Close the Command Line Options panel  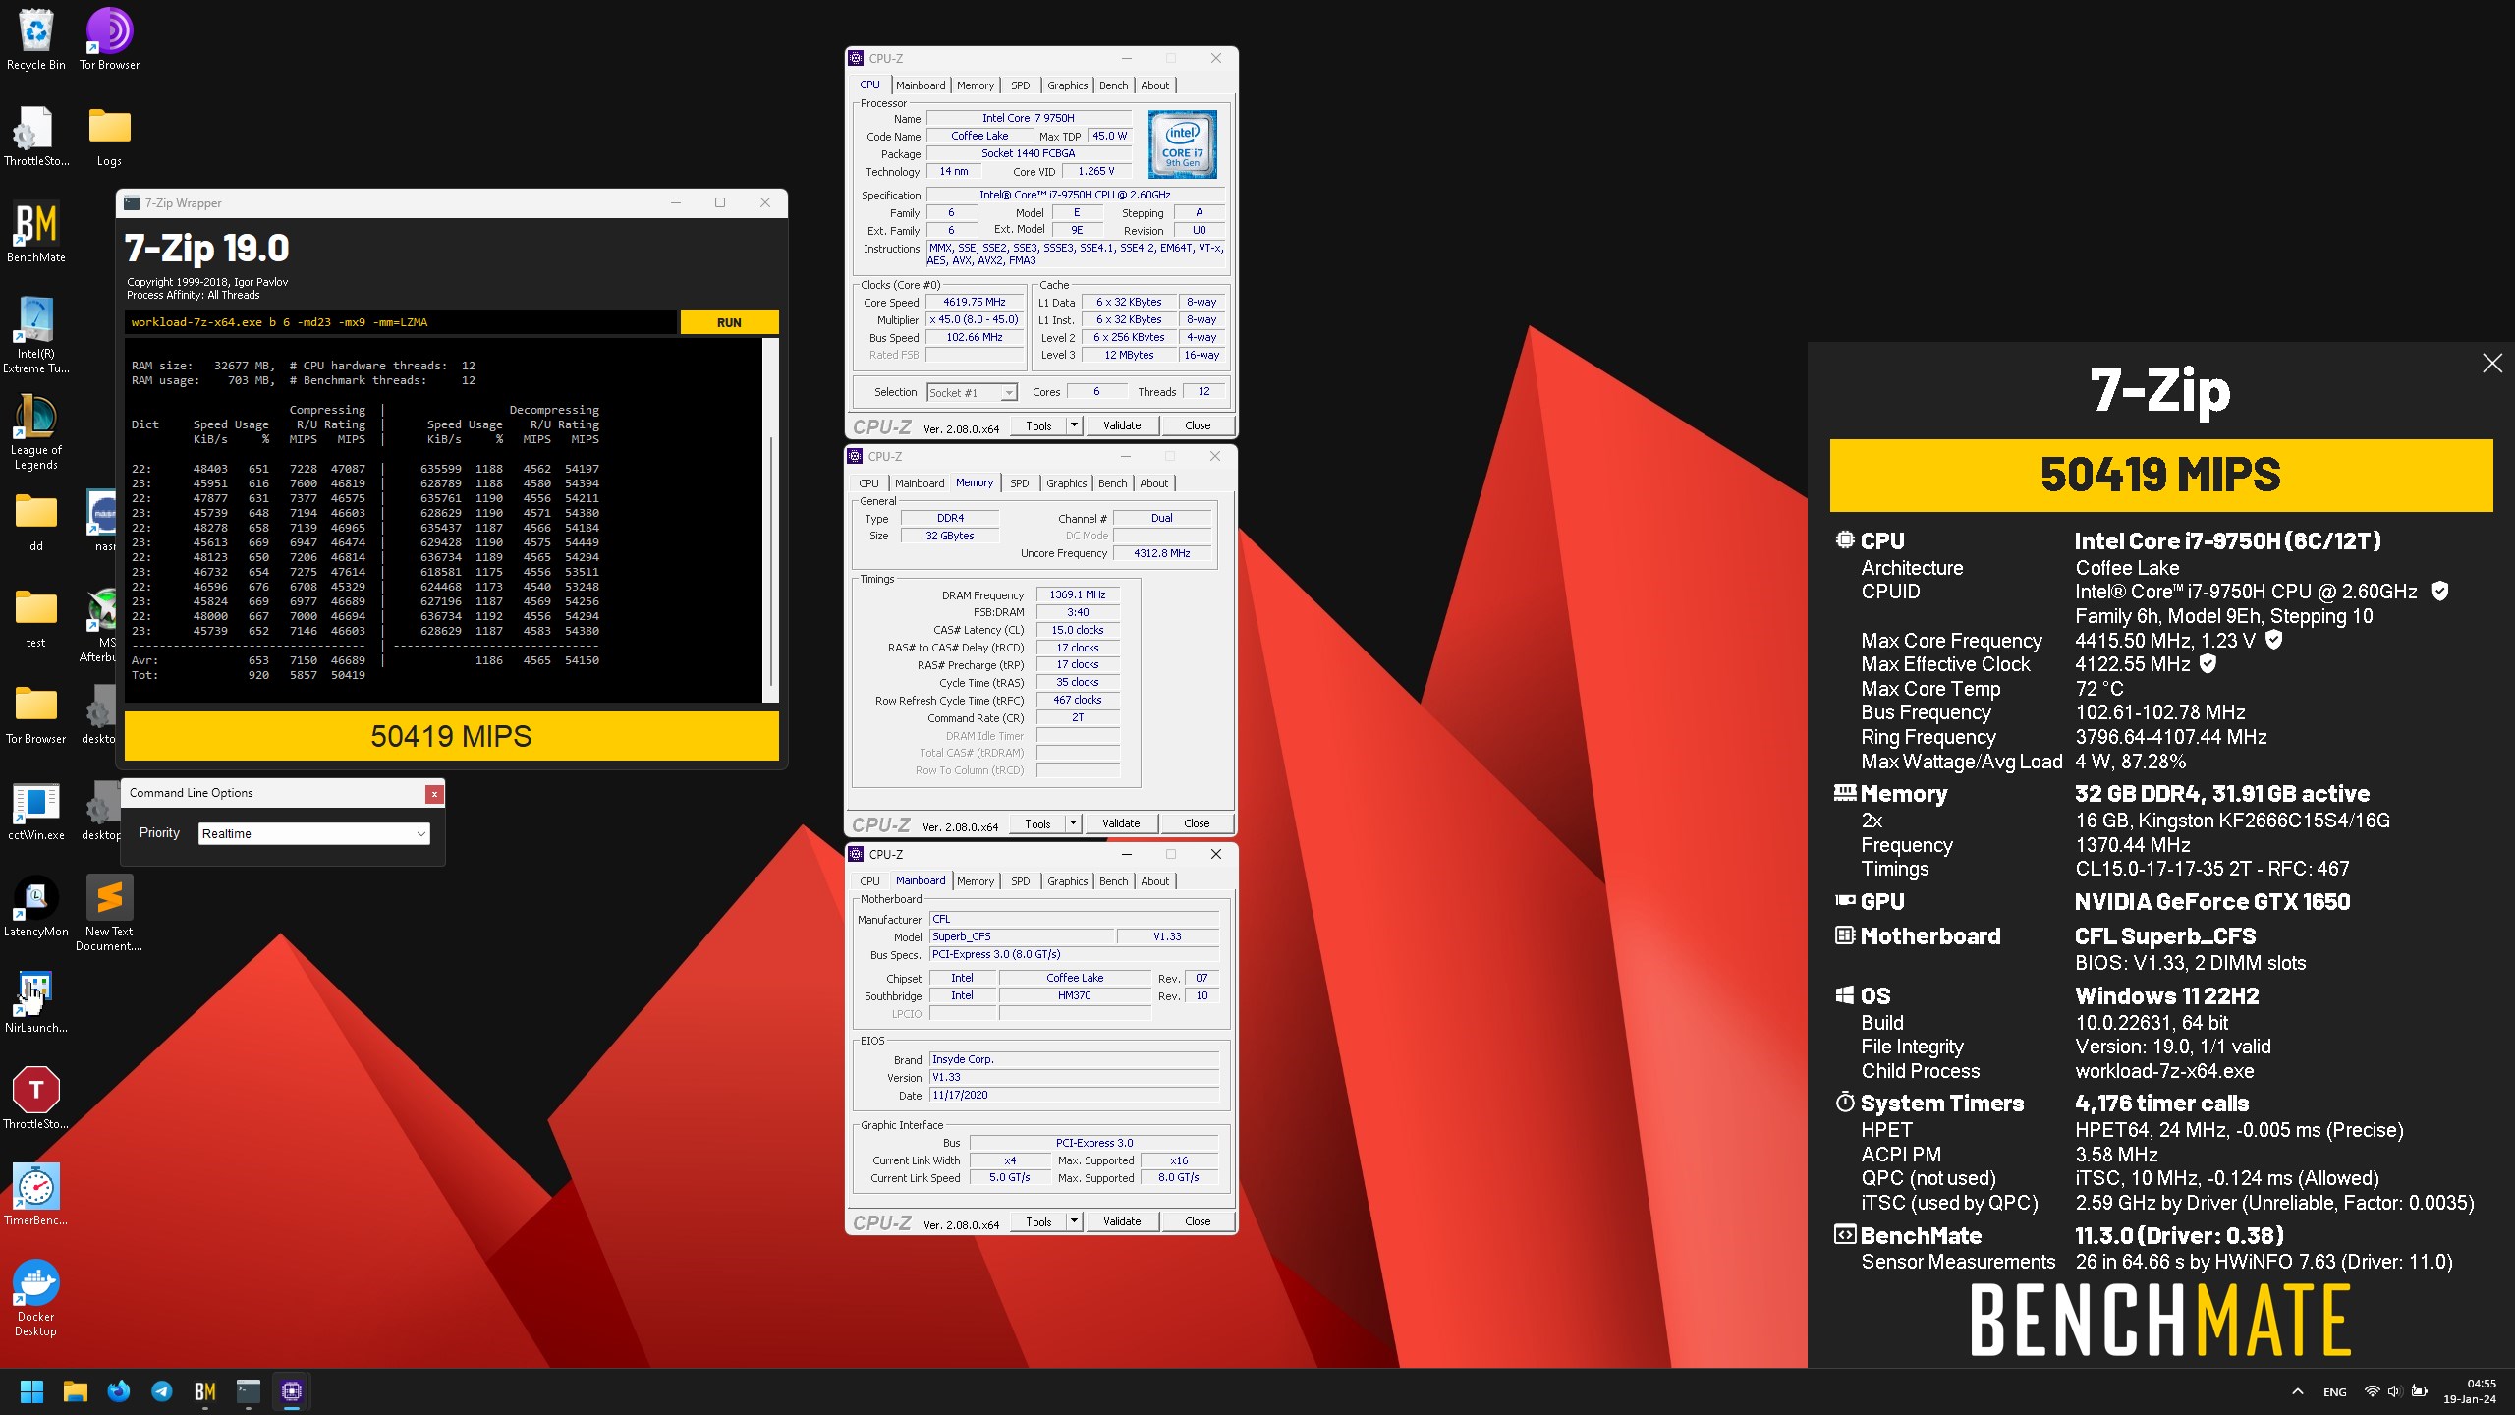[x=434, y=793]
